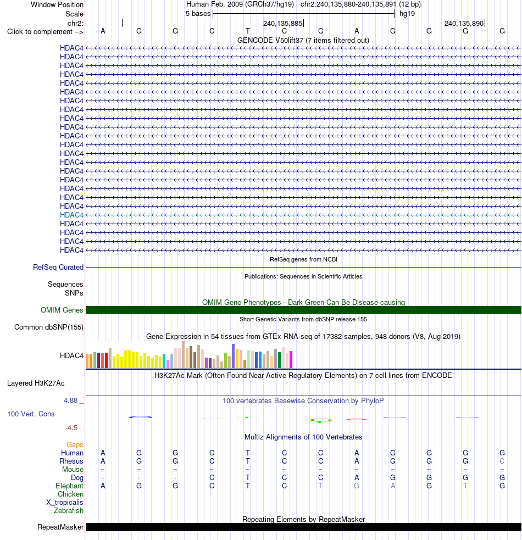Viewport: 522px width, 540px height.
Task: Open "Gene Expression in 54 tissues" GTEx title
Action: tap(303, 336)
